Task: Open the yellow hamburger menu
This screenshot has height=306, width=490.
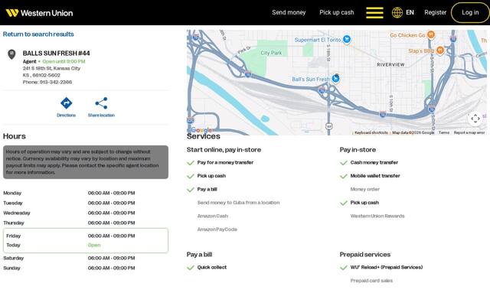Action: 374,13
